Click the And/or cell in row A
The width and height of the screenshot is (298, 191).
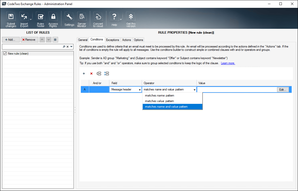click(x=99, y=89)
